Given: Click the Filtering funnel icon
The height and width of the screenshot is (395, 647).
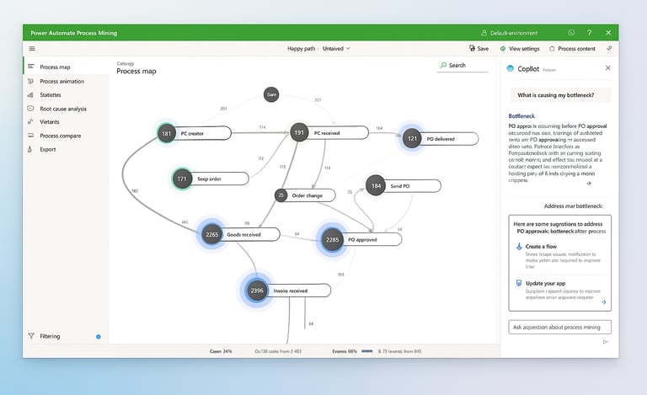Looking at the screenshot, I should pyautogui.click(x=31, y=336).
